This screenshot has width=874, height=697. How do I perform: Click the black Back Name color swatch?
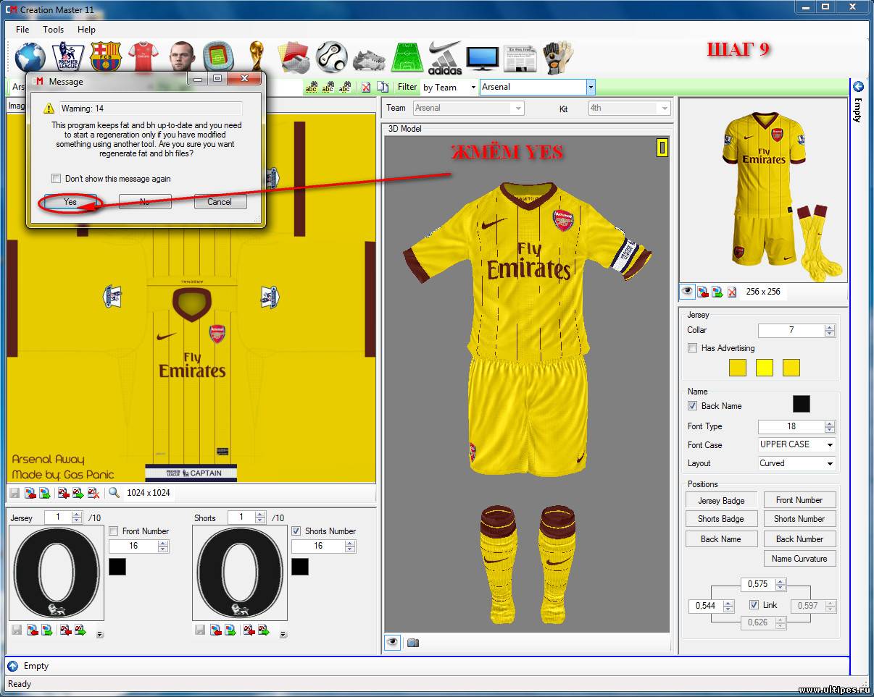[801, 404]
